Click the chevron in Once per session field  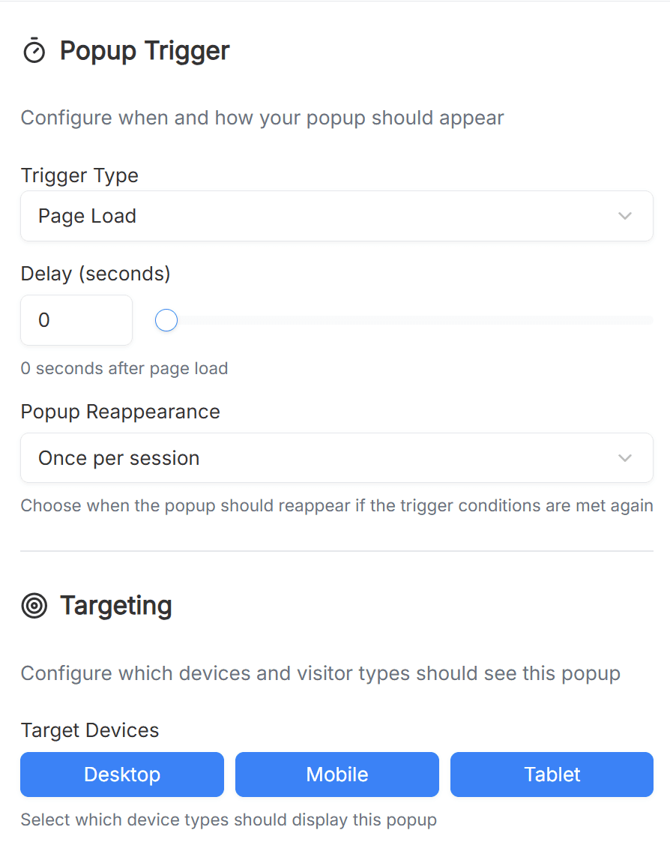tap(625, 458)
